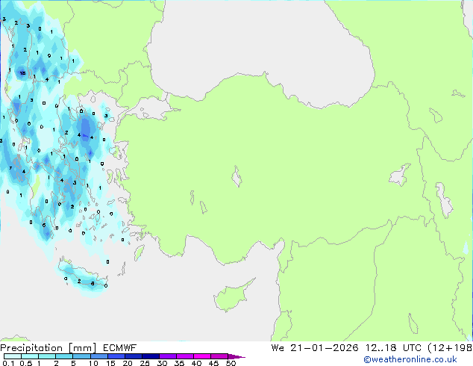The width and height of the screenshot is (473, 366).
Task: Select the legend label "40"
Action: (196, 363)
